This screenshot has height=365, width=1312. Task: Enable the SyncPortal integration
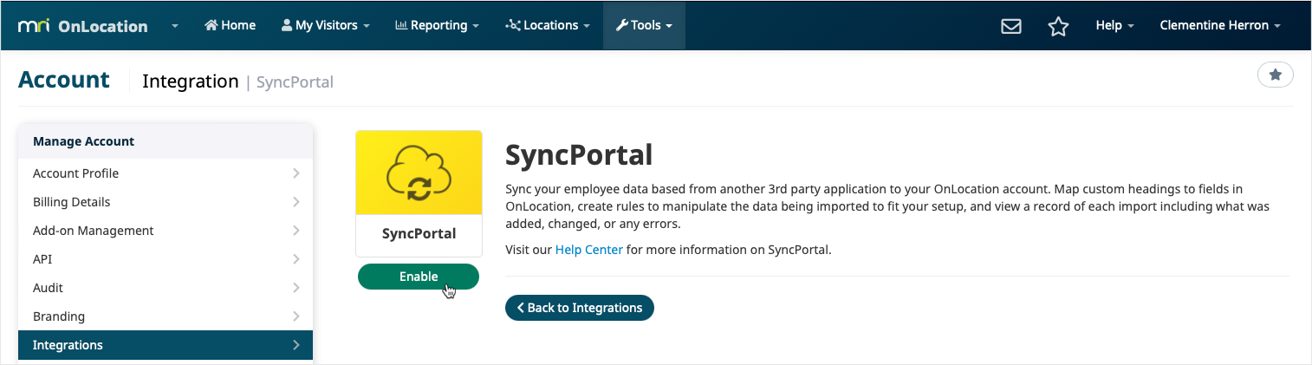419,277
